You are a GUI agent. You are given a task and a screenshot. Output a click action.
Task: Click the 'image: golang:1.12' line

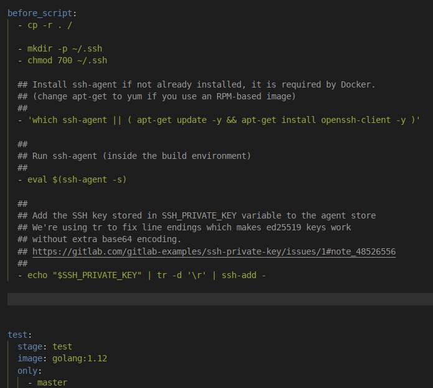click(62, 359)
